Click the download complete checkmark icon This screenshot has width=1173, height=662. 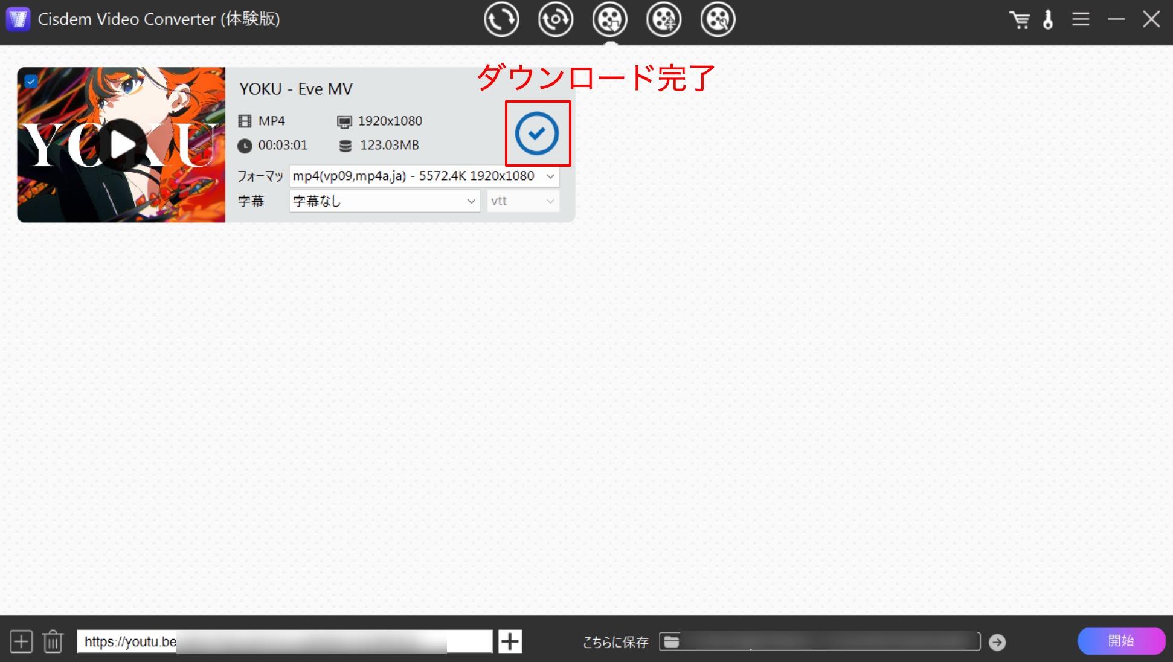point(537,133)
